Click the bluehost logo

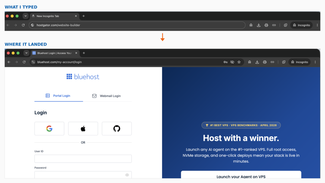pyautogui.click(x=83, y=77)
